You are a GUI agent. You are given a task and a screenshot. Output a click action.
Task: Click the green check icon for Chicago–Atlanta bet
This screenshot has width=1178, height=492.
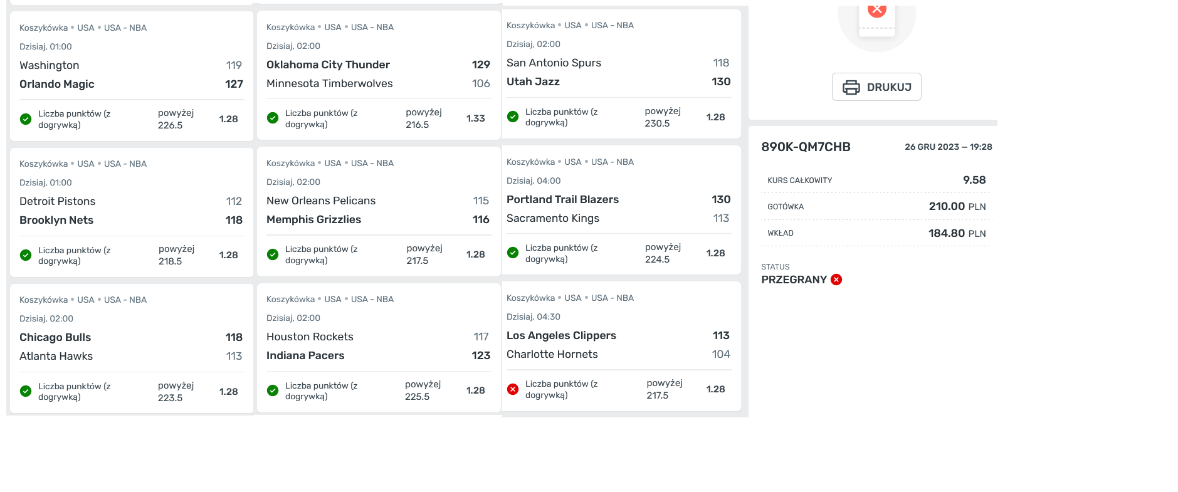[x=26, y=391]
